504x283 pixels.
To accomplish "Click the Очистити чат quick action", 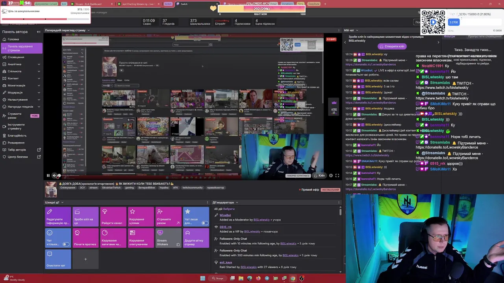I will [58, 259].
